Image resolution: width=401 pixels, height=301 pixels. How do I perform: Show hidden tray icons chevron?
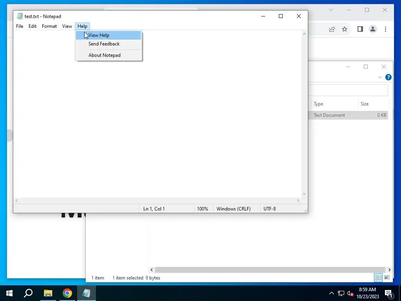pyautogui.click(x=331, y=293)
